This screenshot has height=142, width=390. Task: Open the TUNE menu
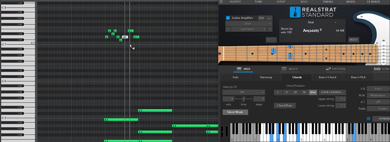point(258,2)
